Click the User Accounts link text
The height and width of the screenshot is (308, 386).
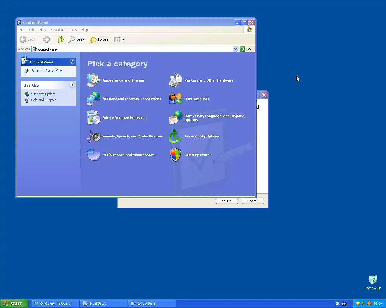tap(197, 99)
